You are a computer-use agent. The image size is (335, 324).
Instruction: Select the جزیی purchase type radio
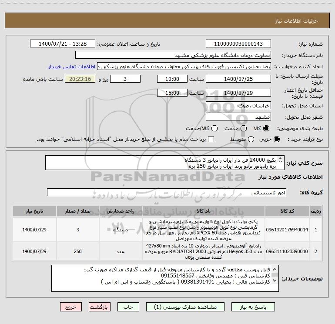tap(277, 139)
